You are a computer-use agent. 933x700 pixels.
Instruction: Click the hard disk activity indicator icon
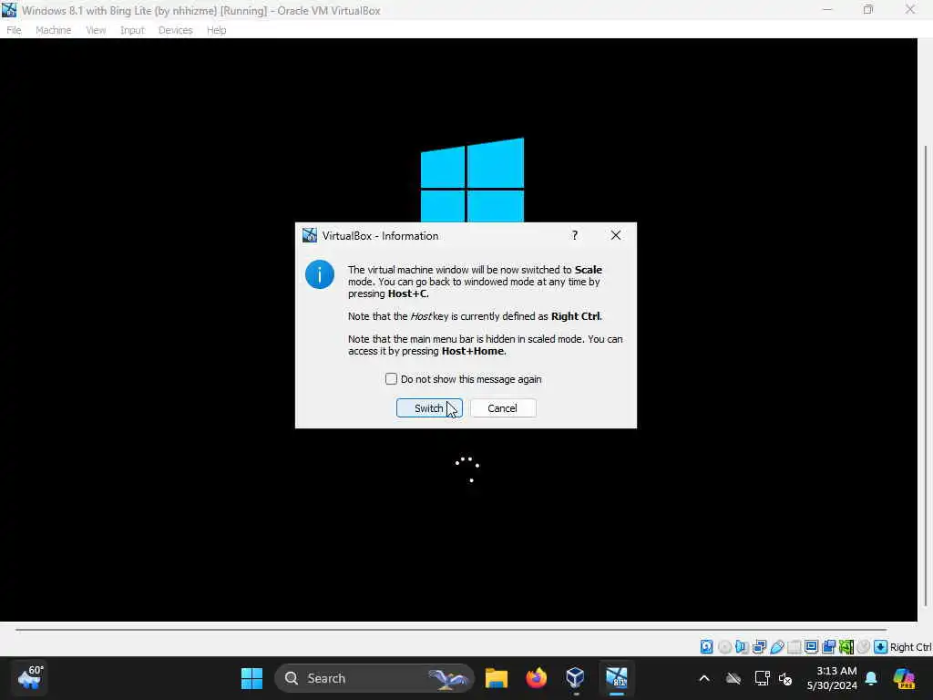pos(706,646)
